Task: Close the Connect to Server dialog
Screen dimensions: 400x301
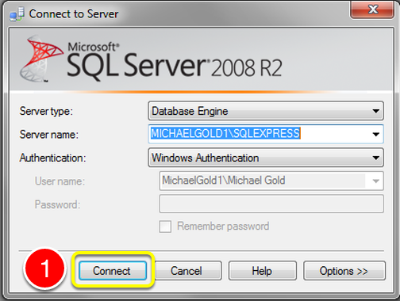Action: coord(372,10)
